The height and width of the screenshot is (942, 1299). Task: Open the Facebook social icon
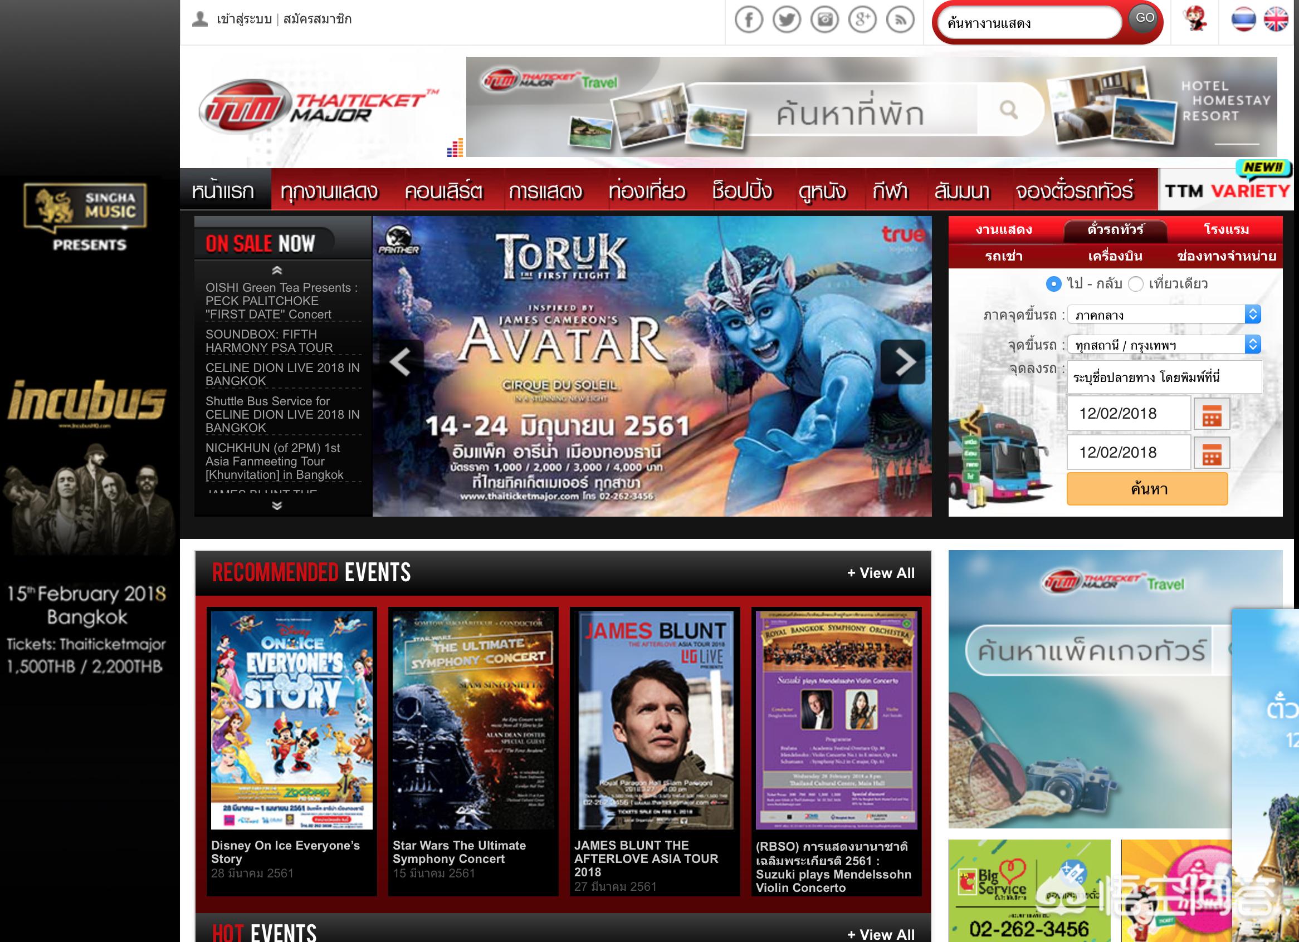749,19
